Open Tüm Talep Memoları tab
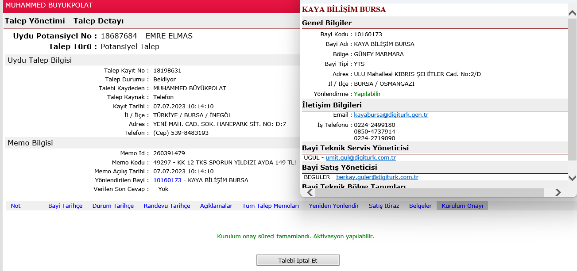The image size is (577, 271). [270, 206]
